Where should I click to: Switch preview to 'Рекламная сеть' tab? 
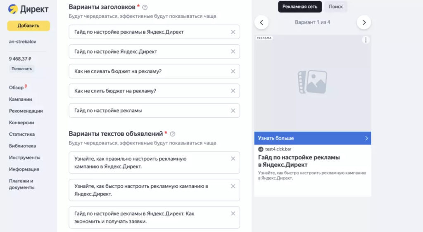coord(300,7)
